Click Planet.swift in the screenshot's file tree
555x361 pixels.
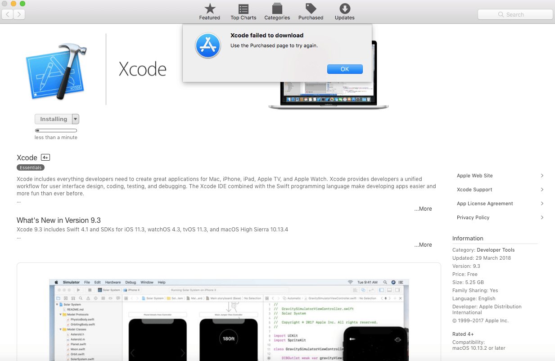coord(78,344)
